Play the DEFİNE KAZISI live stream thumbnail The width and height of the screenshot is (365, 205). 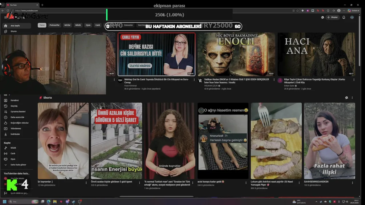point(157,54)
